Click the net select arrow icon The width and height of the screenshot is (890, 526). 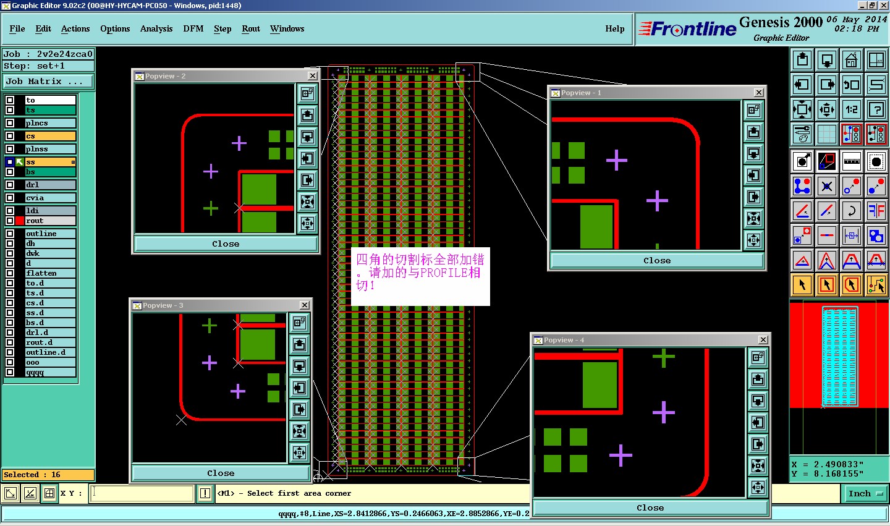tap(876, 285)
